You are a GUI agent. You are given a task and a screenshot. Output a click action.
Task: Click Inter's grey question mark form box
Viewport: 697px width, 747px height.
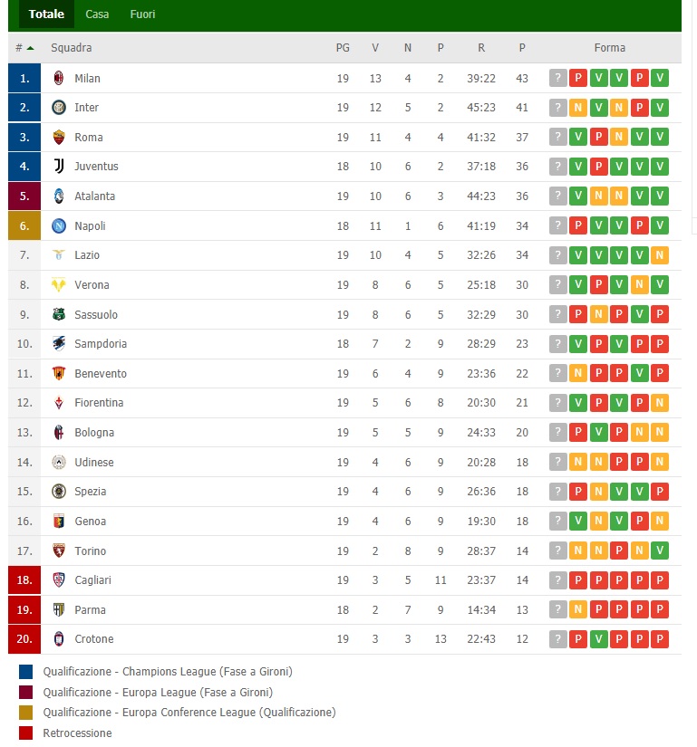click(558, 108)
